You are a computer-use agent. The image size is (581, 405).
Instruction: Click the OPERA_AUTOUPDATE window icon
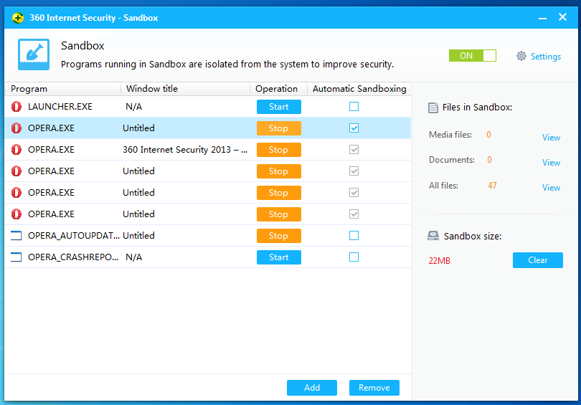click(16, 235)
